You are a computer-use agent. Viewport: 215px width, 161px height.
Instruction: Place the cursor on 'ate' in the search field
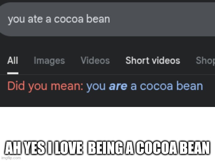(x=35, y=19)
